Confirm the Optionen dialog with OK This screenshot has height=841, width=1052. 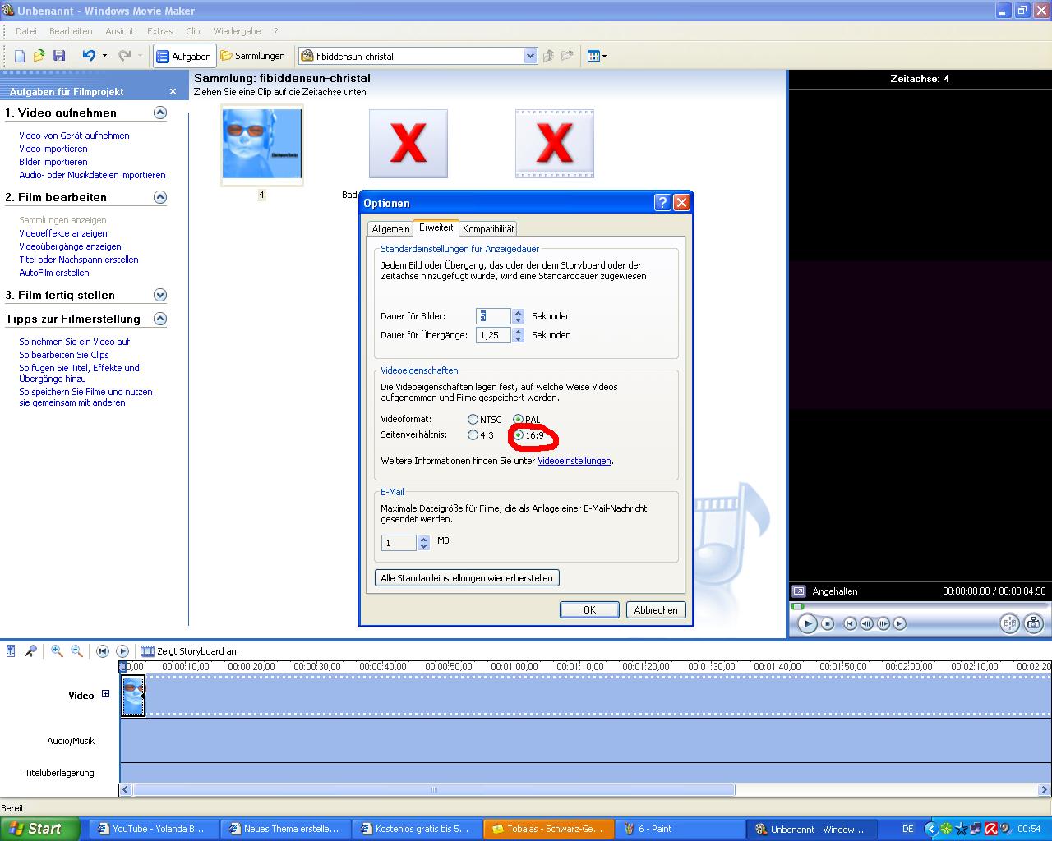[589, 610]
